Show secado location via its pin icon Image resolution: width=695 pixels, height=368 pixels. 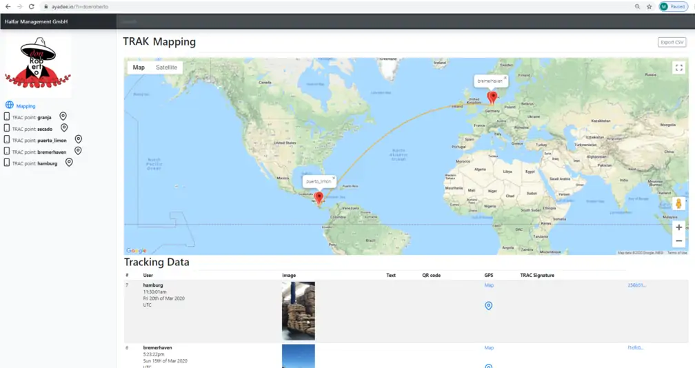pyautogui.click(x=64, y=127)
